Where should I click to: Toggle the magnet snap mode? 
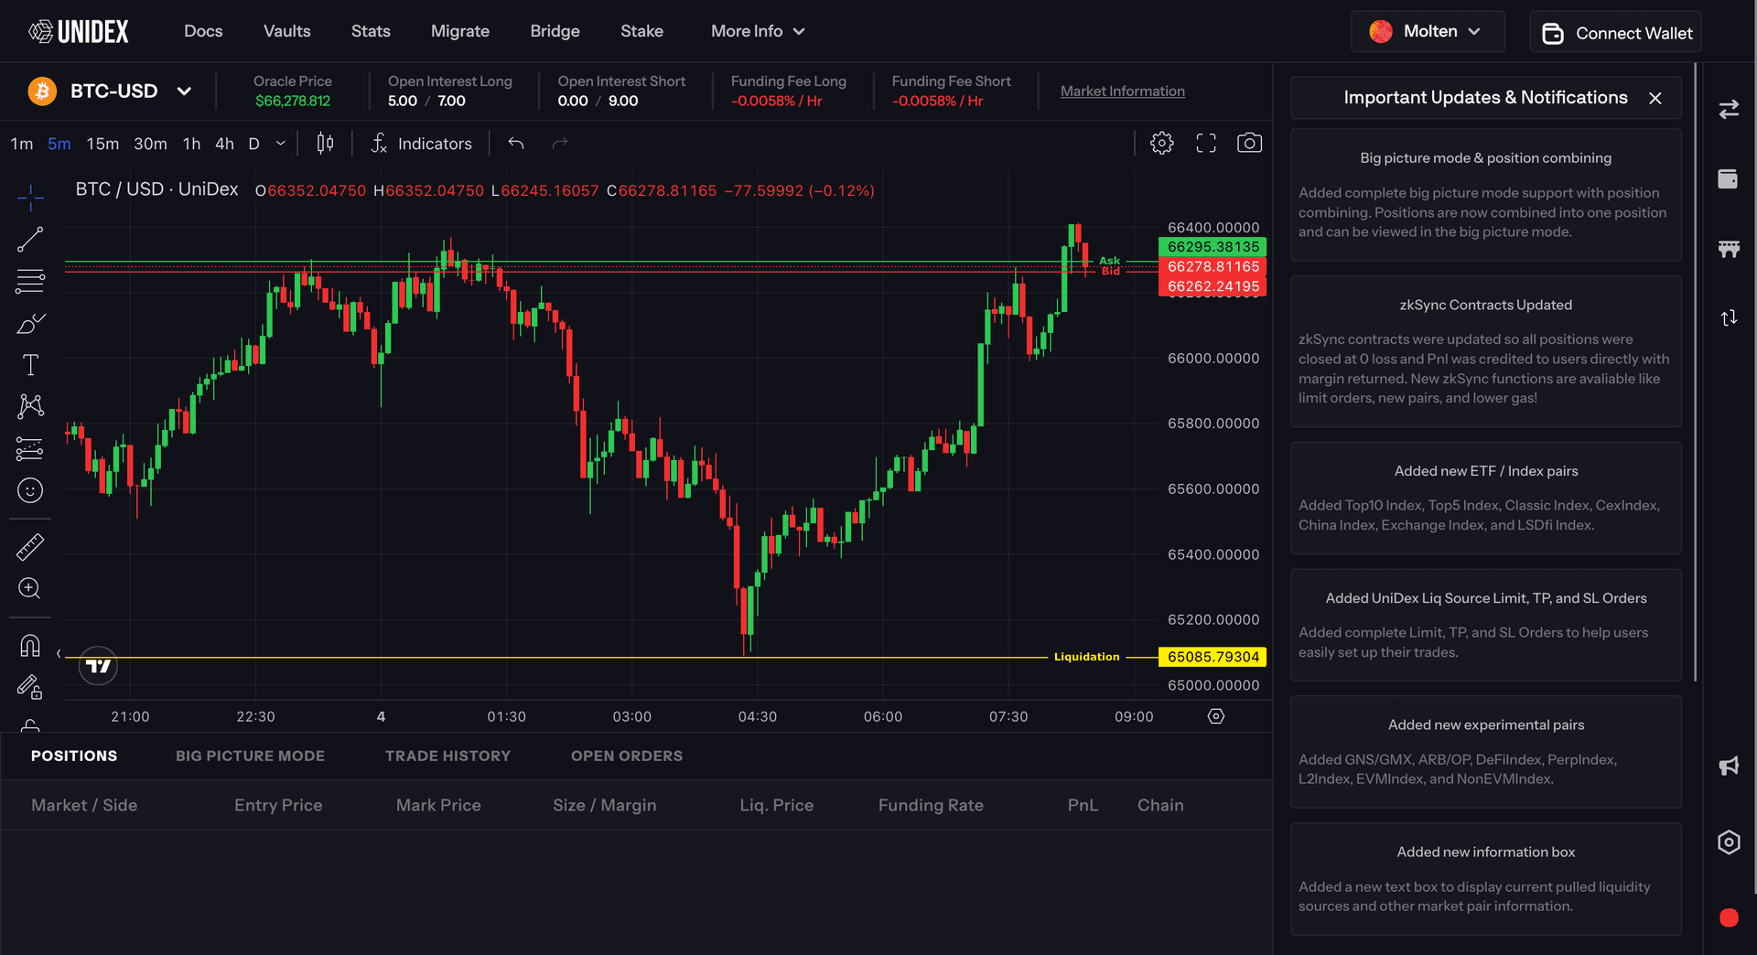tap(30, 646)
